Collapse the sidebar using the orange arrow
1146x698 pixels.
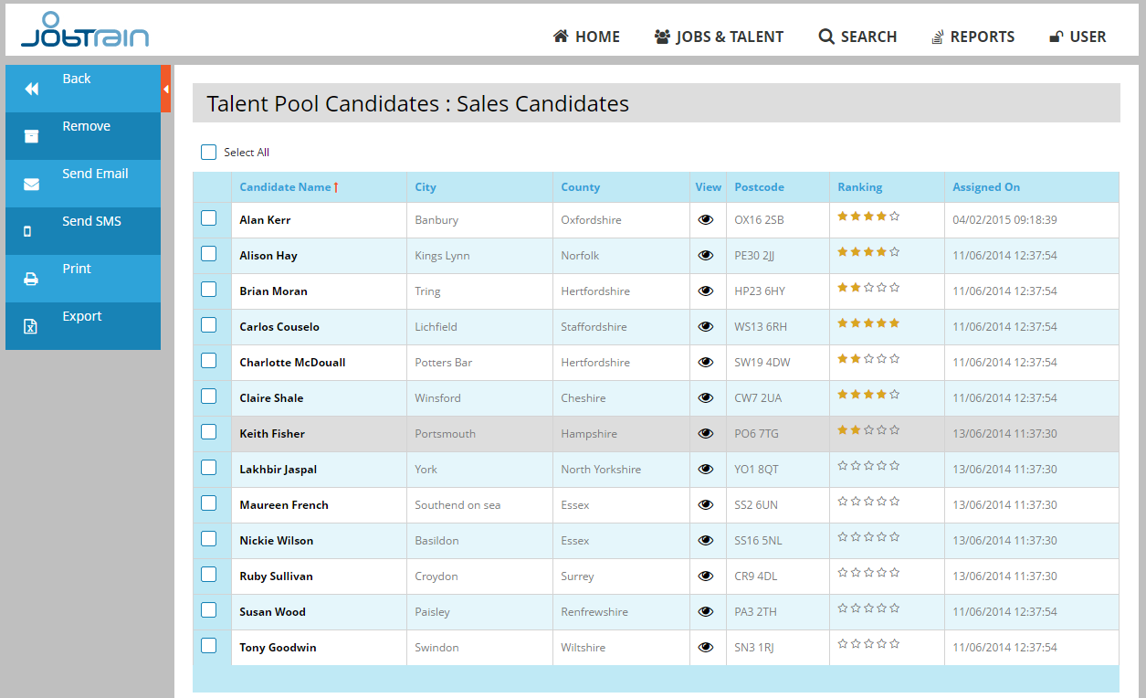[x=166, y=89]
